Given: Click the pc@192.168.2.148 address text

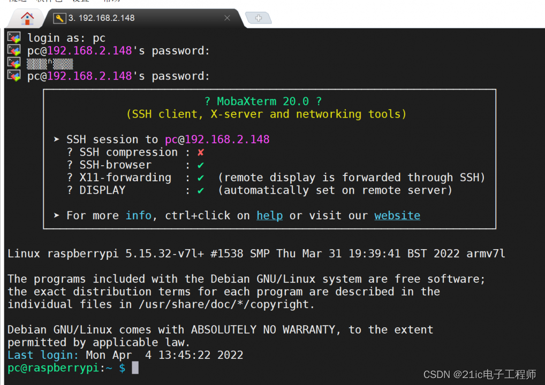Looking at the screenshot, I should [x=217, y=139].
